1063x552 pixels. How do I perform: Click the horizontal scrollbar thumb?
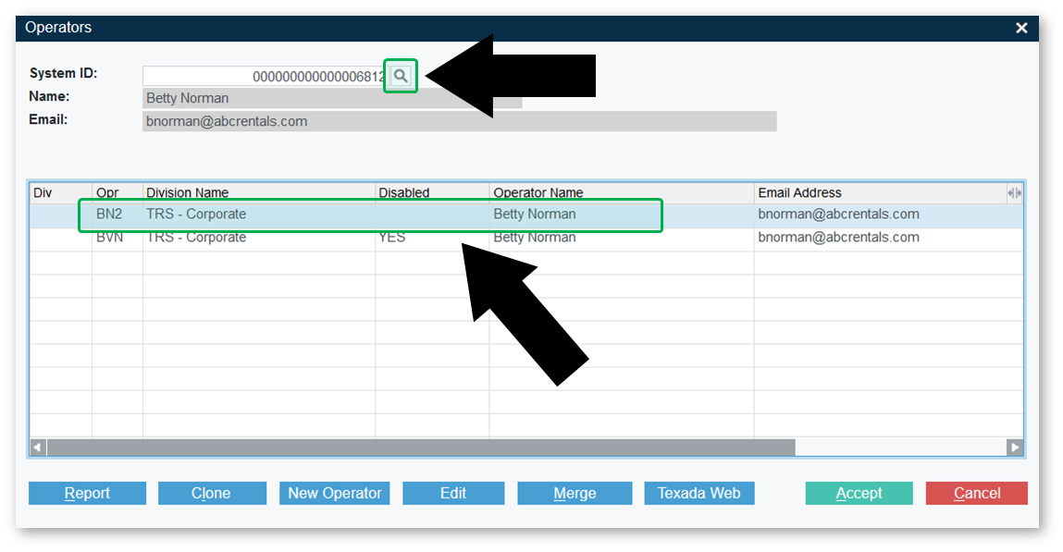click(x=421, y=448)
